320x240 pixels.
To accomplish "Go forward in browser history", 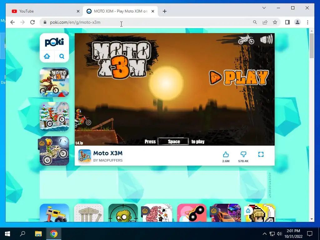I will pyautogui.click(x=22, y=22).
